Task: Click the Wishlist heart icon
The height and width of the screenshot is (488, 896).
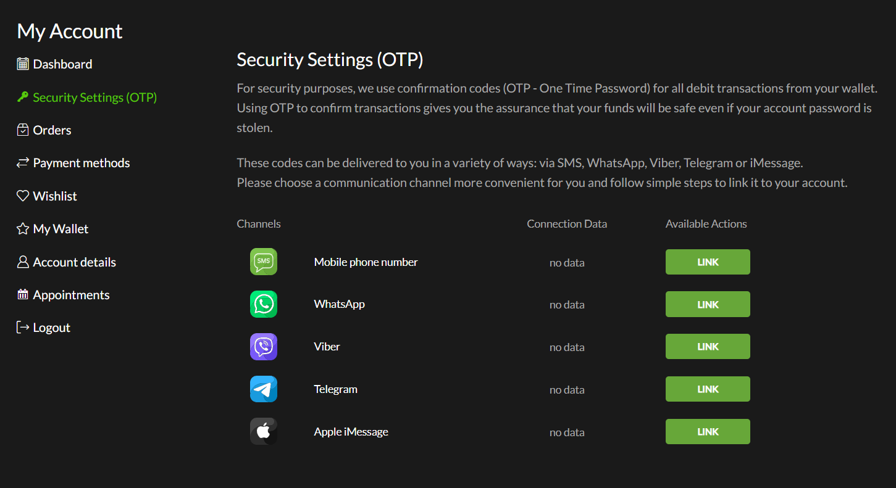Action: [23, 196]
